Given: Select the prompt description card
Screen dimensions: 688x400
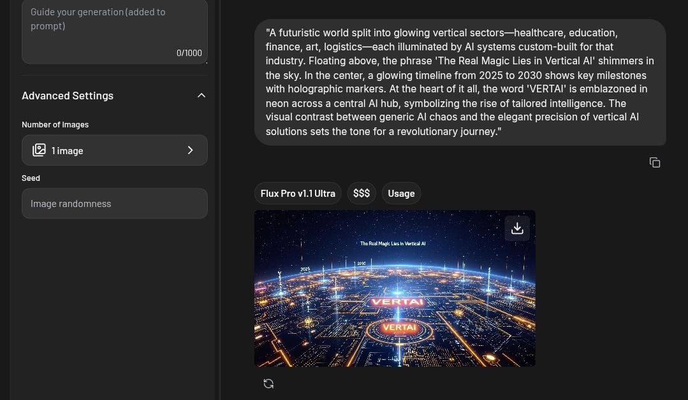Looking at the screenshot, I should [x=460, y=82].
